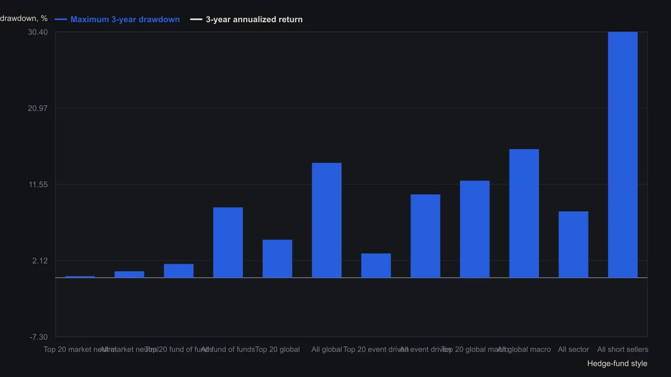
Task: Select the All global macro bar
Action: [x=524, y=213]
